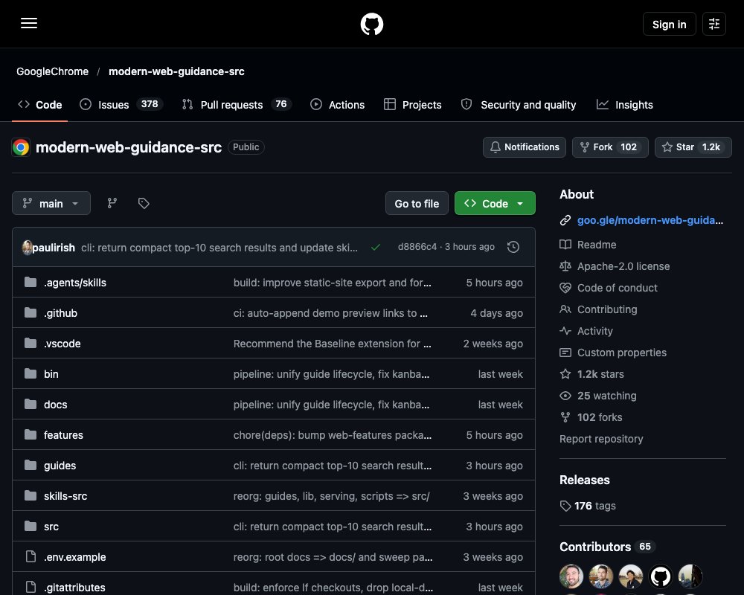Screen dimensions: 744x595
Task: Open commit history clock icon
Action: pyautogui.click(x=513, y=247)
